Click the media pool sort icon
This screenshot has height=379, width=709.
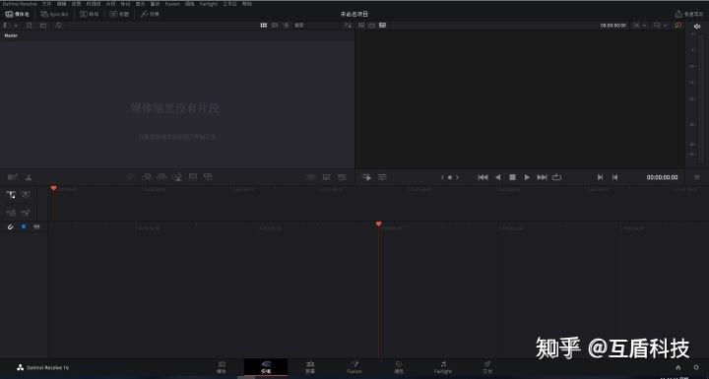348,26
